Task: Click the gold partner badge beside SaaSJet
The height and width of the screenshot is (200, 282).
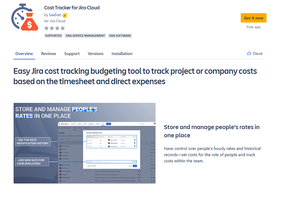Action: point(65,15)
